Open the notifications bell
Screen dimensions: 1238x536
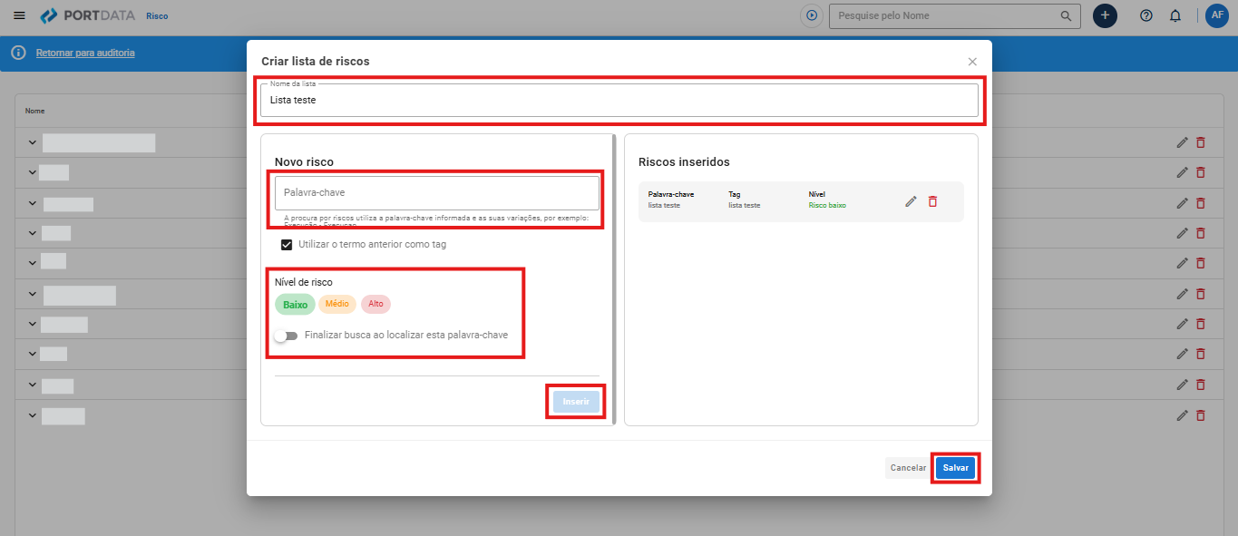[1175, 15]
